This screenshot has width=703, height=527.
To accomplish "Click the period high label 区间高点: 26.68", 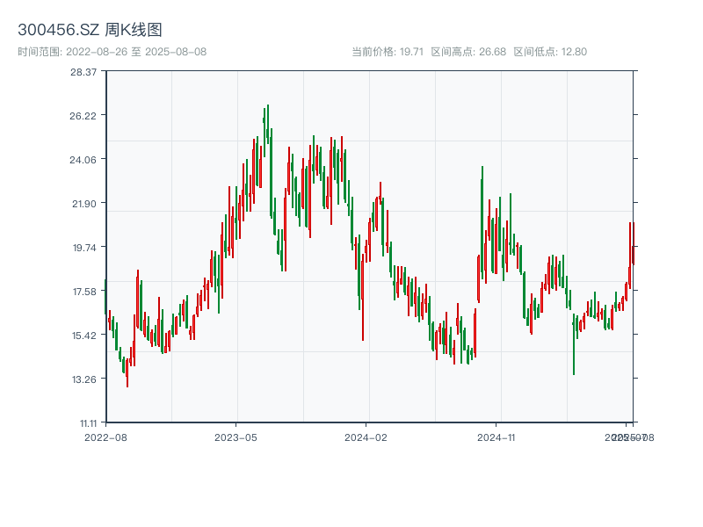I will [x=468, y=52].
